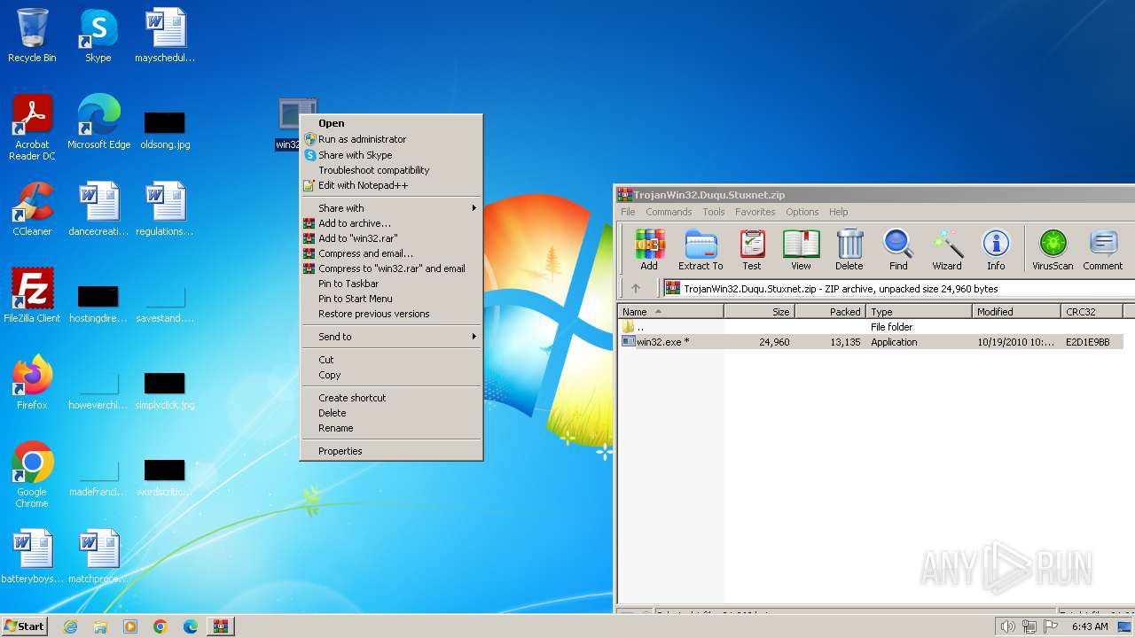Choose Edit with Notepad++

tap(391, 185)
